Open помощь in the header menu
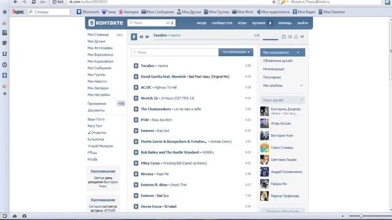 click(285, 23)
